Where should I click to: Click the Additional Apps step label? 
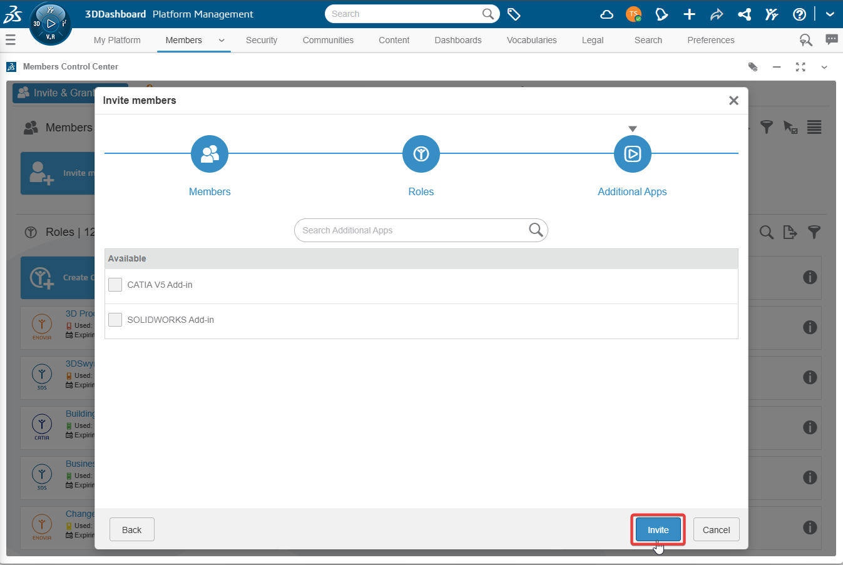[632, 191]
